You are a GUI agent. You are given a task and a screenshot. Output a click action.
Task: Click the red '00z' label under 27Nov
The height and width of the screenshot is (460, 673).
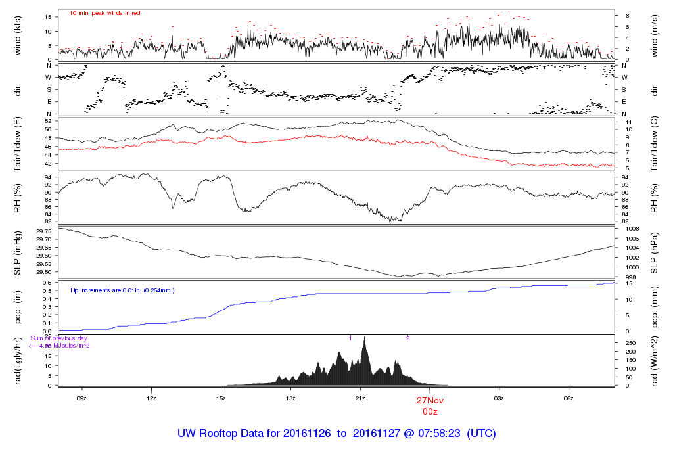pyautogui.click(x=430, y=411)
